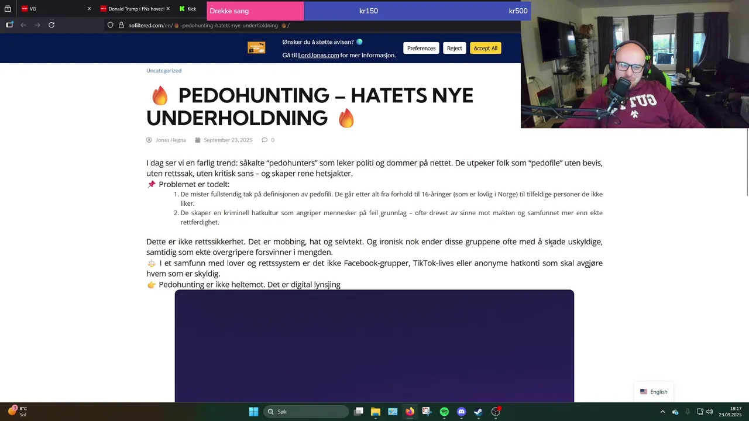Switch to the Kick tab
The image size is (749, 421).
pos(188,9)
